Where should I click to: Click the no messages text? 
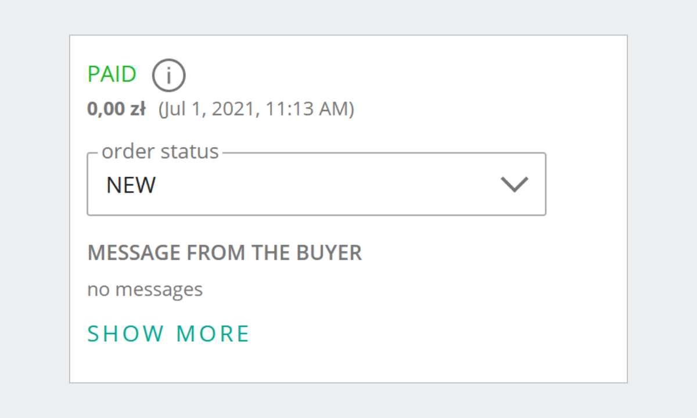point(145,289)
